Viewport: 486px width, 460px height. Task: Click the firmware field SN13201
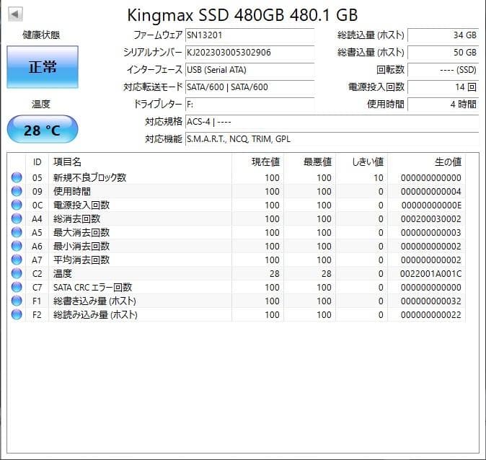[x=249, y=35]
